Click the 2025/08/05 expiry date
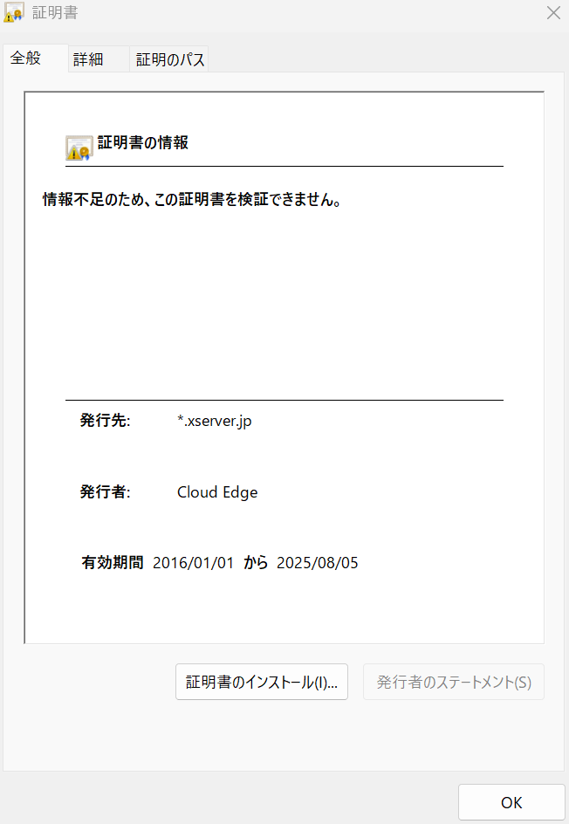The width and height of the screenshot is (569, 824). (x=318, y=563)
